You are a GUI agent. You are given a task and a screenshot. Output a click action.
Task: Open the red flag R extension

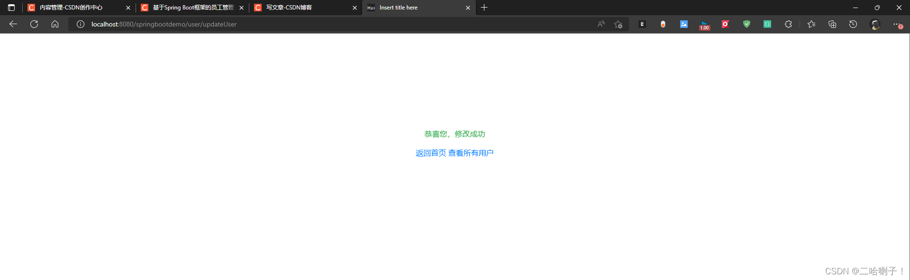pos(726,24)
